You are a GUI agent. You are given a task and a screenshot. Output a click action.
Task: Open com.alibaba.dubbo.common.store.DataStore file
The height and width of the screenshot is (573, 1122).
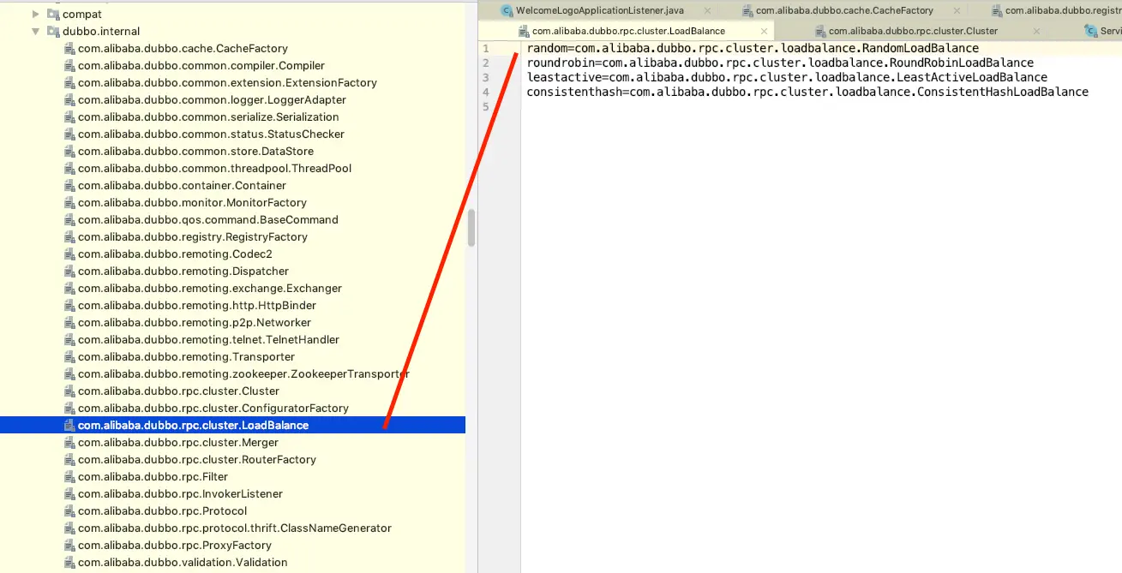pos(195,152)
